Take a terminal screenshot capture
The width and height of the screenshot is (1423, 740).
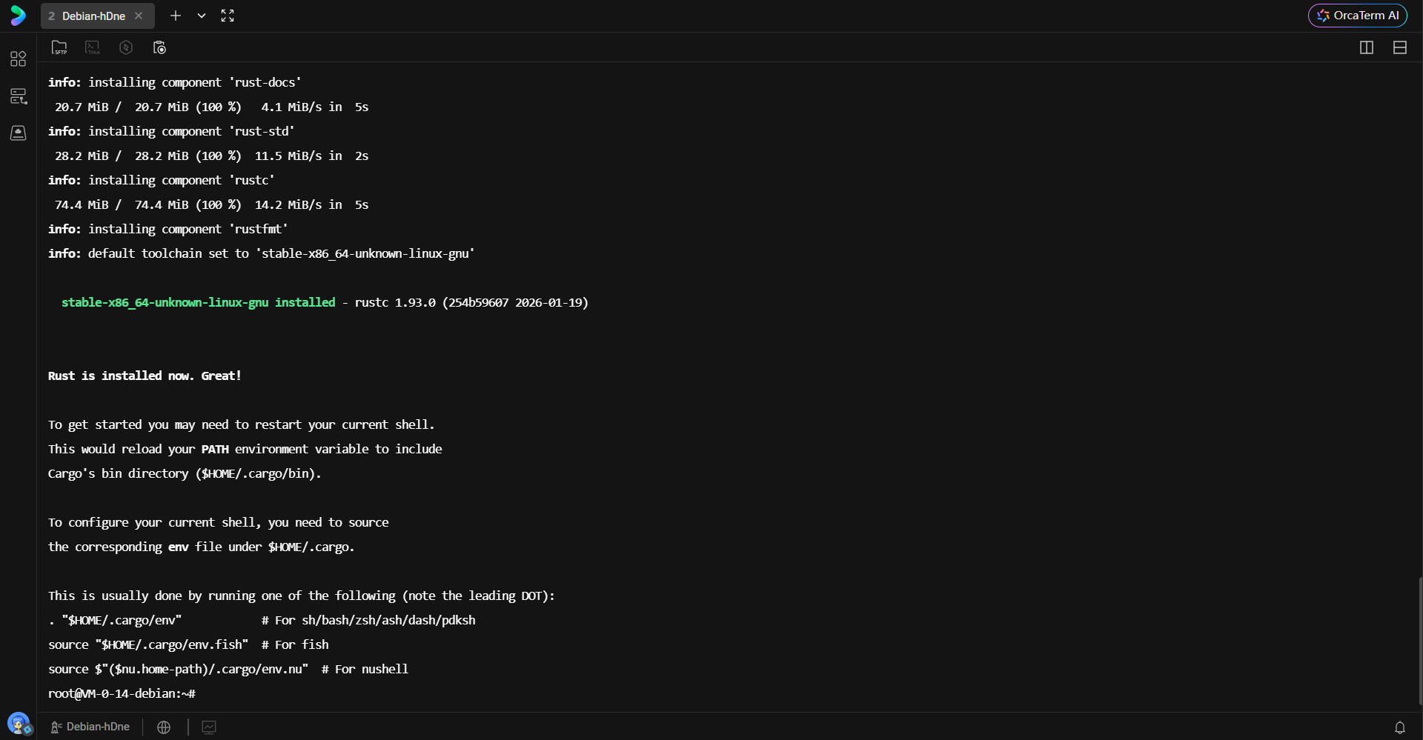pyautogui.click(x=159, y=47)
